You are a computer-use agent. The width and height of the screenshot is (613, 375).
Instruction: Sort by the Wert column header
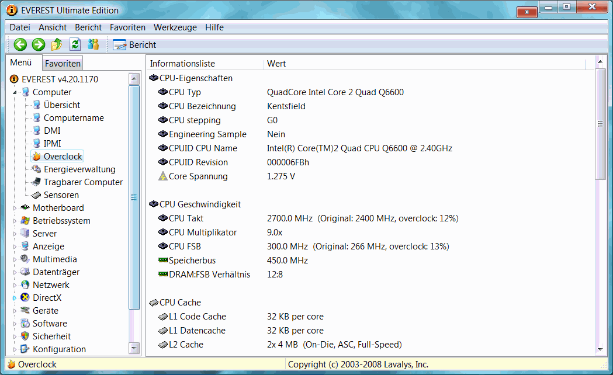(424, 64)
